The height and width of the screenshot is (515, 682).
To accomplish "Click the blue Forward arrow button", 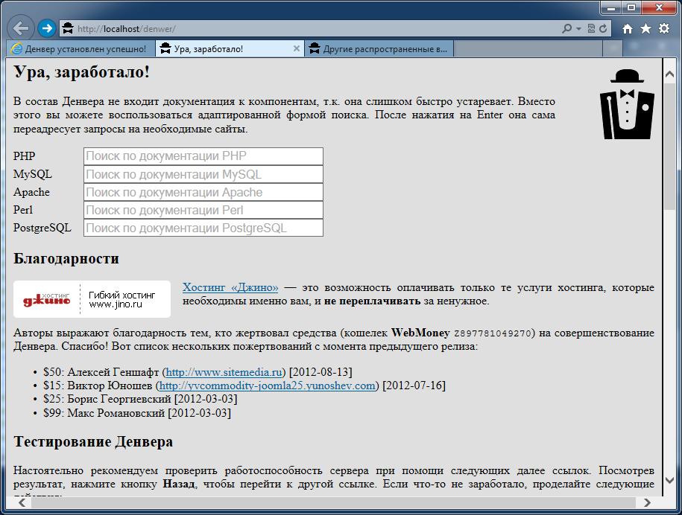I will [46, 28].
